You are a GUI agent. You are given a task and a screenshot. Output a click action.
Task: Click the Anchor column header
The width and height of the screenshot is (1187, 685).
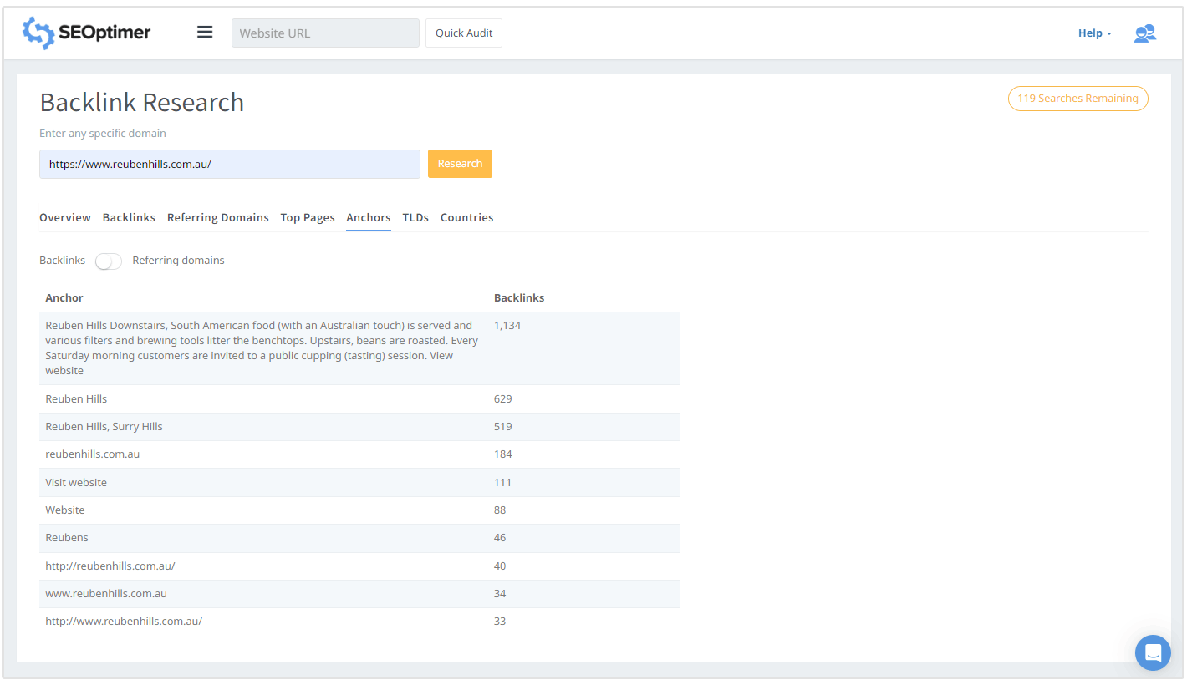(64, 298)
